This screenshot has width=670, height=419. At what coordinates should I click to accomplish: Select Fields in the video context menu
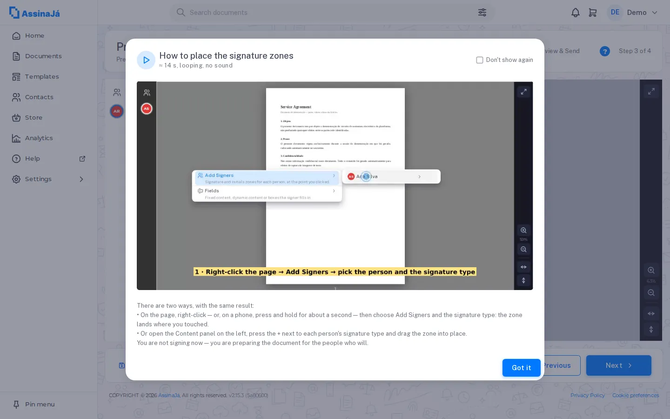[x=267, y=194]
